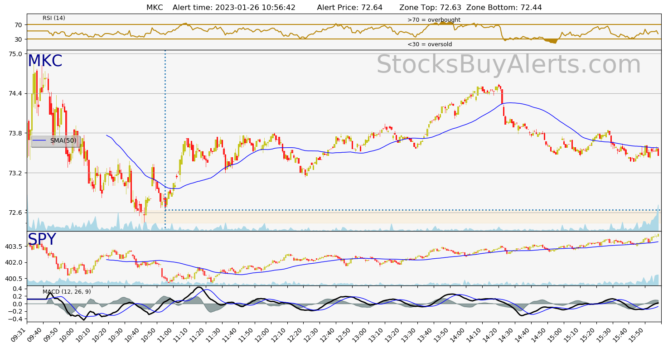Click the 400.5 SPY axis label
Screen dimensions: 668x348
14,279
